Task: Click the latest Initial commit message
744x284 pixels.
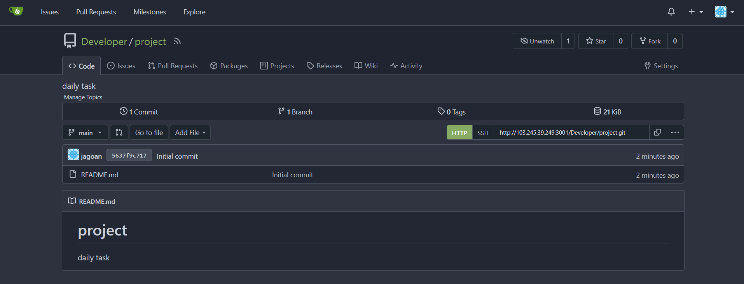Action: pyautogui.click(x=177, y=156)
